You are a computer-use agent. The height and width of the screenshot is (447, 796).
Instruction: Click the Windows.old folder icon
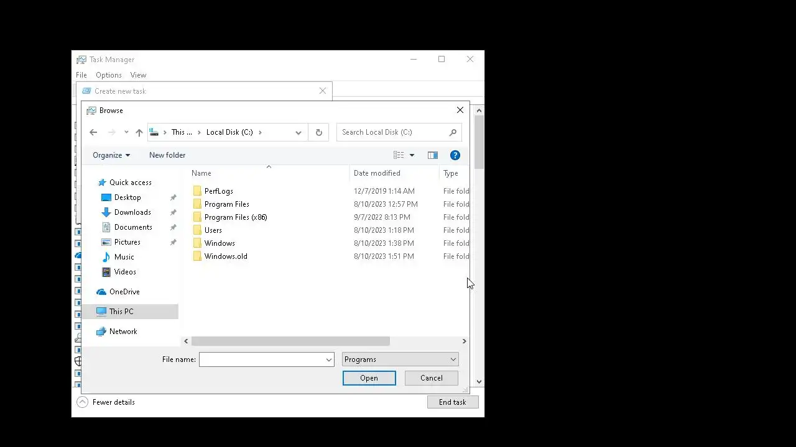(x=197, y=256)
